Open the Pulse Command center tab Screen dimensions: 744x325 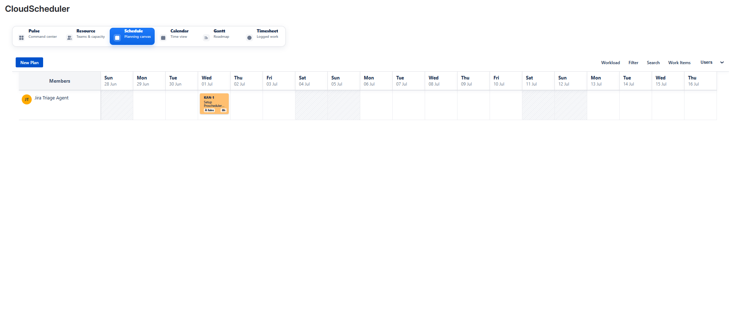click(x=38, y=36)
